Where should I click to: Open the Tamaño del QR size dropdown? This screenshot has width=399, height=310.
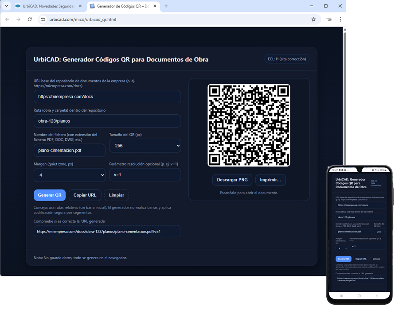[145, 145]
